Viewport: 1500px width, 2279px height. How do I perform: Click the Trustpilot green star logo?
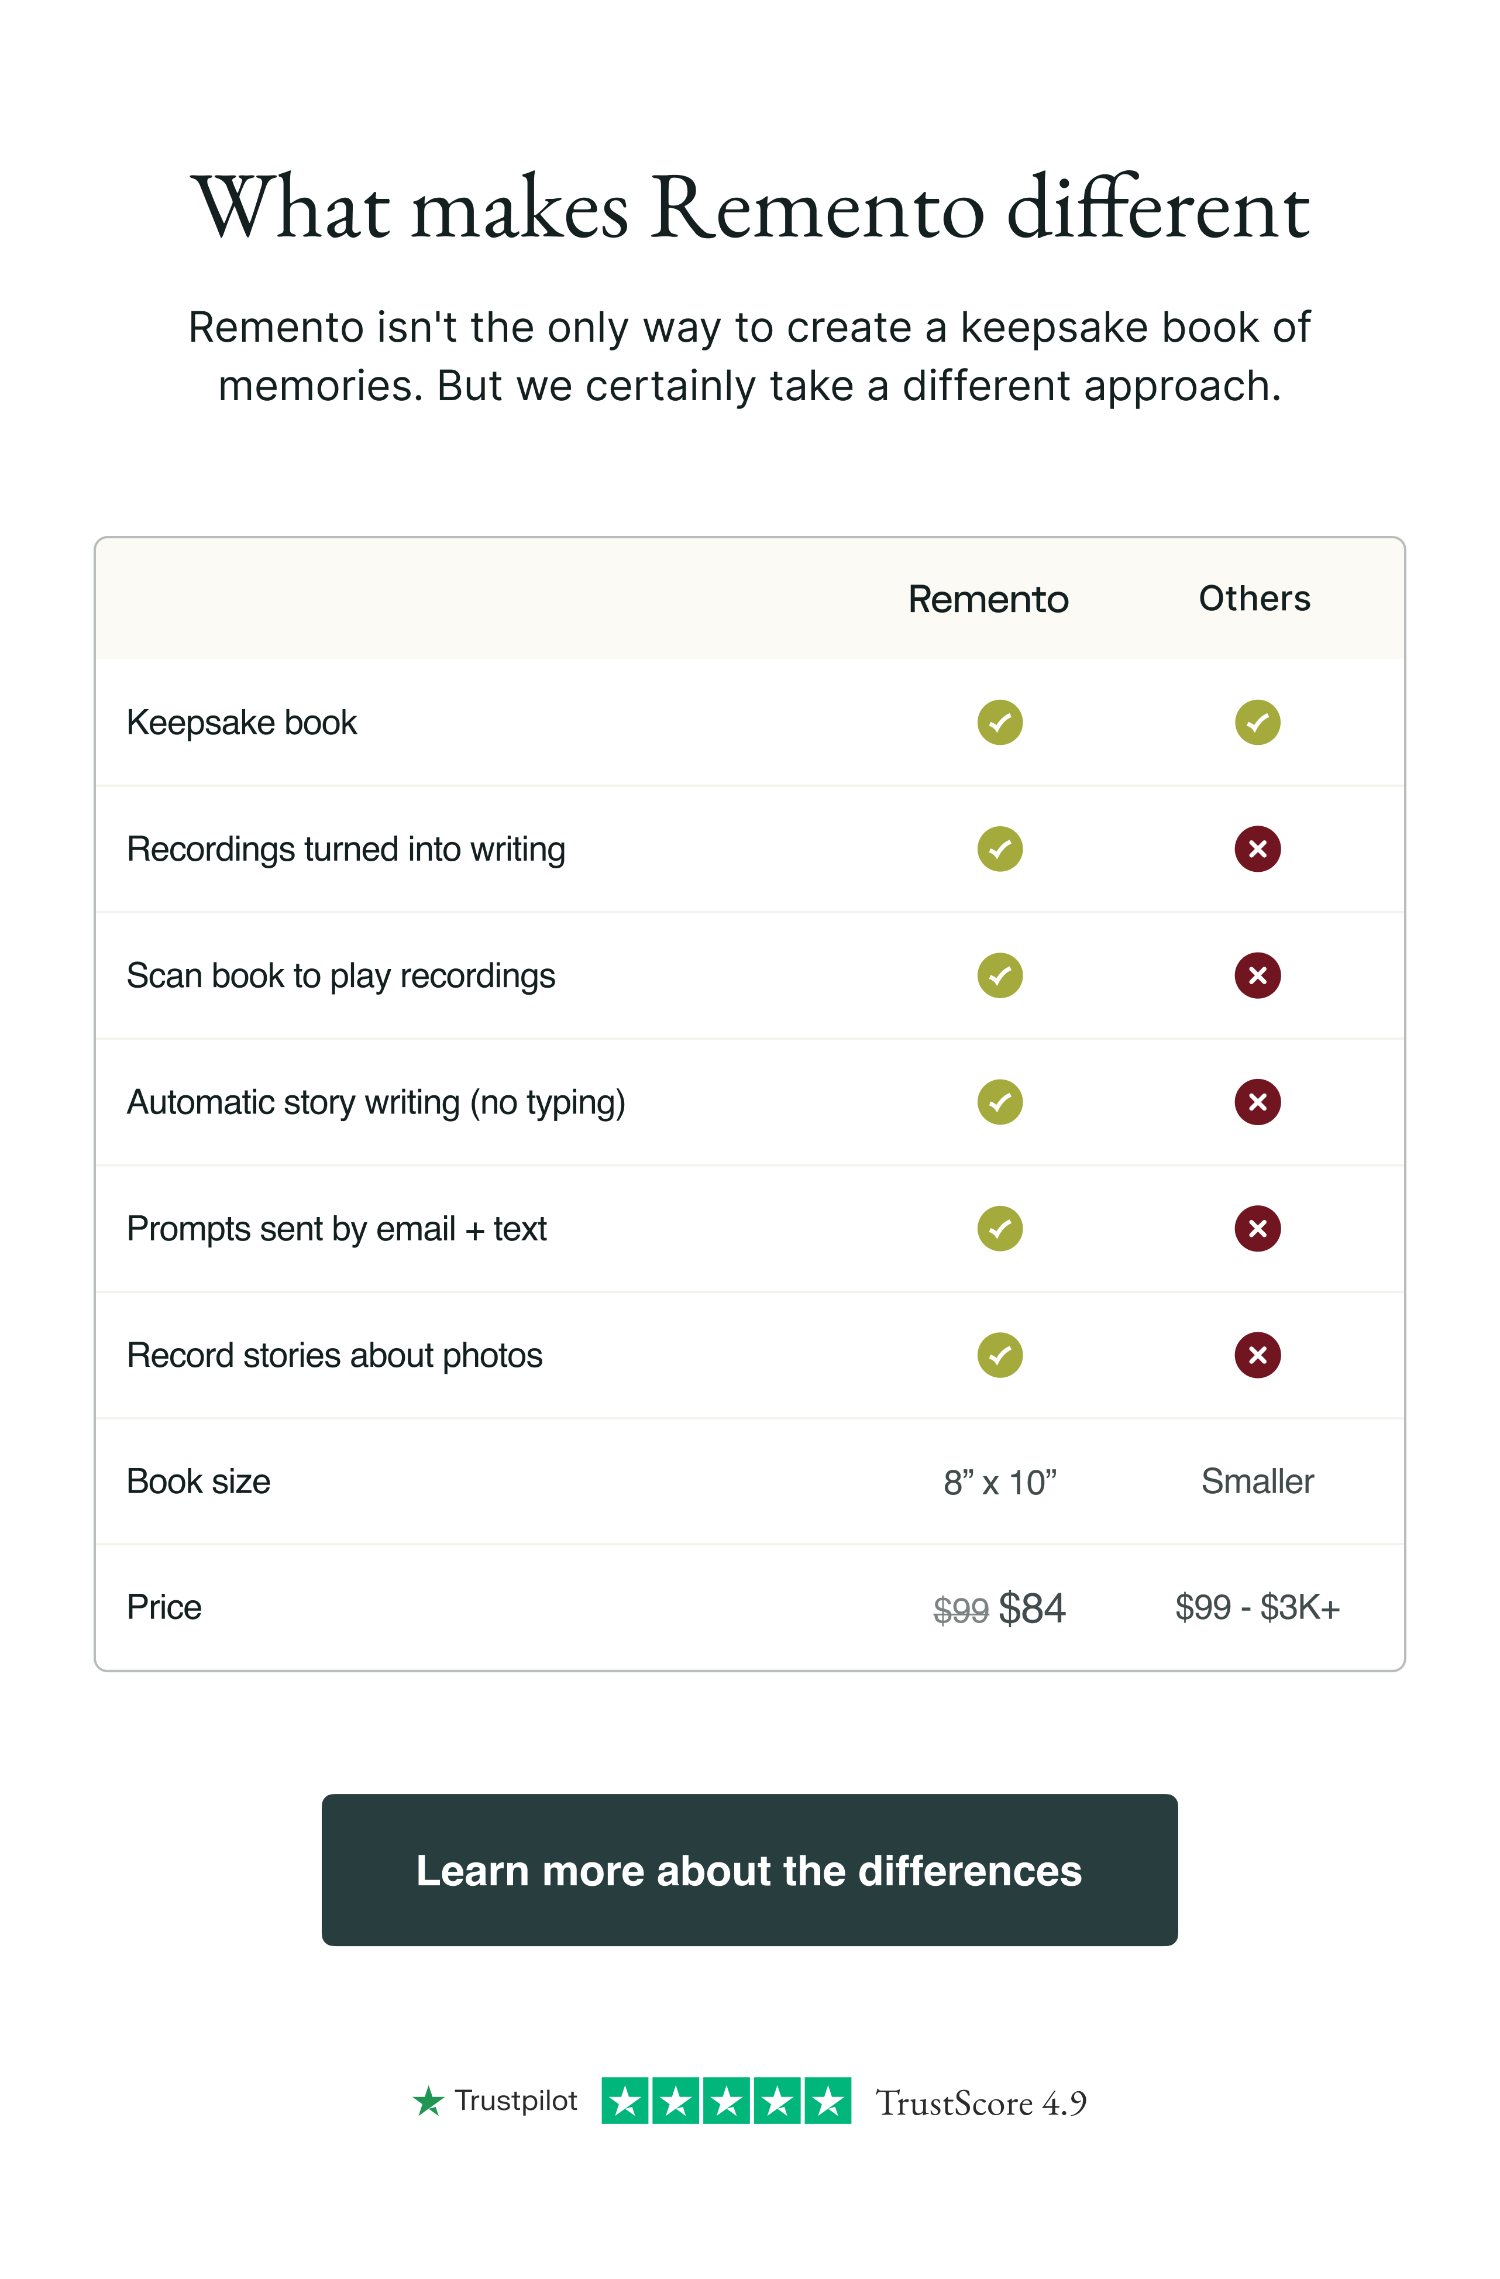(428, 2101)
